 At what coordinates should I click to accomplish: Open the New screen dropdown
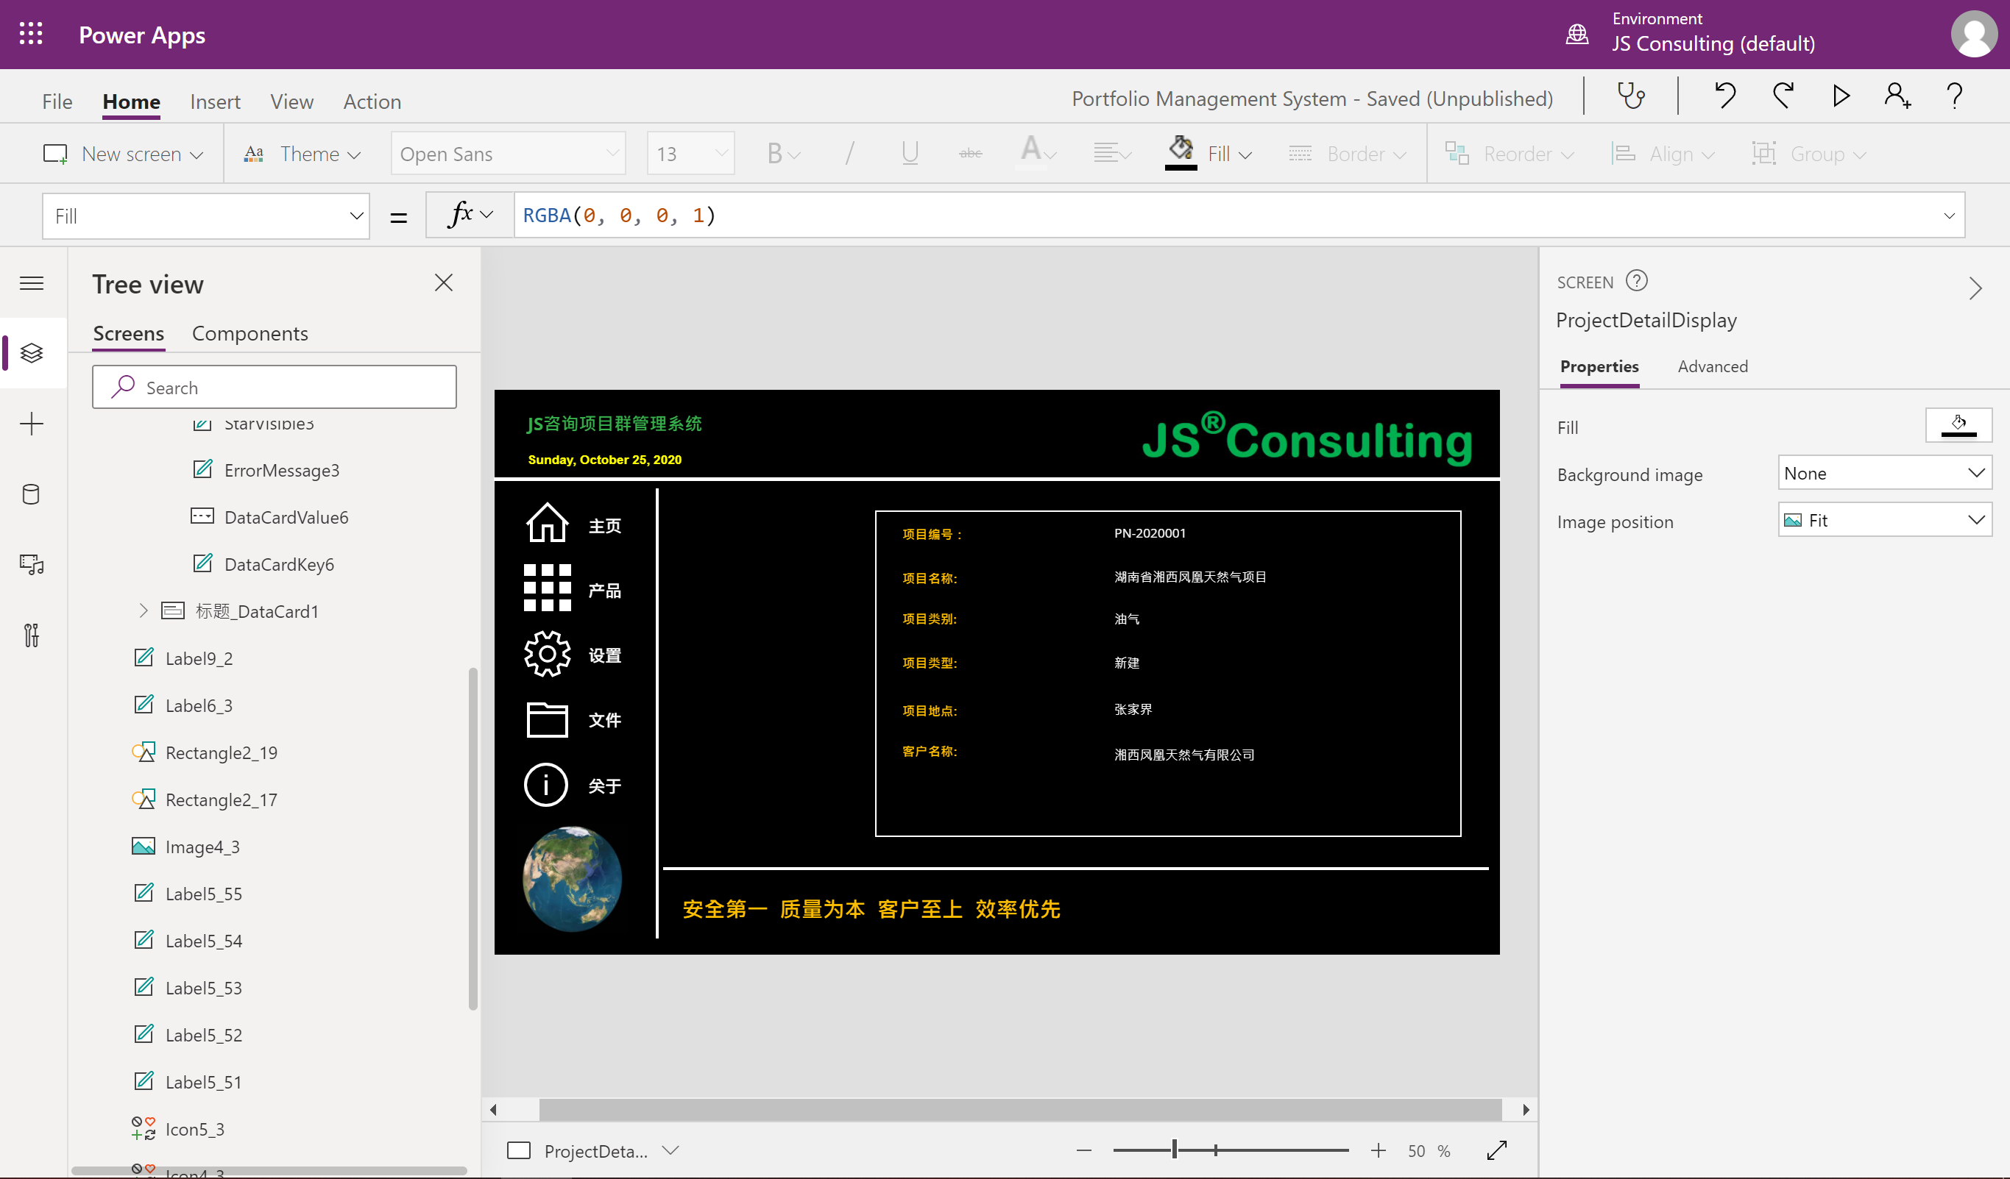[x=124, y=154]
